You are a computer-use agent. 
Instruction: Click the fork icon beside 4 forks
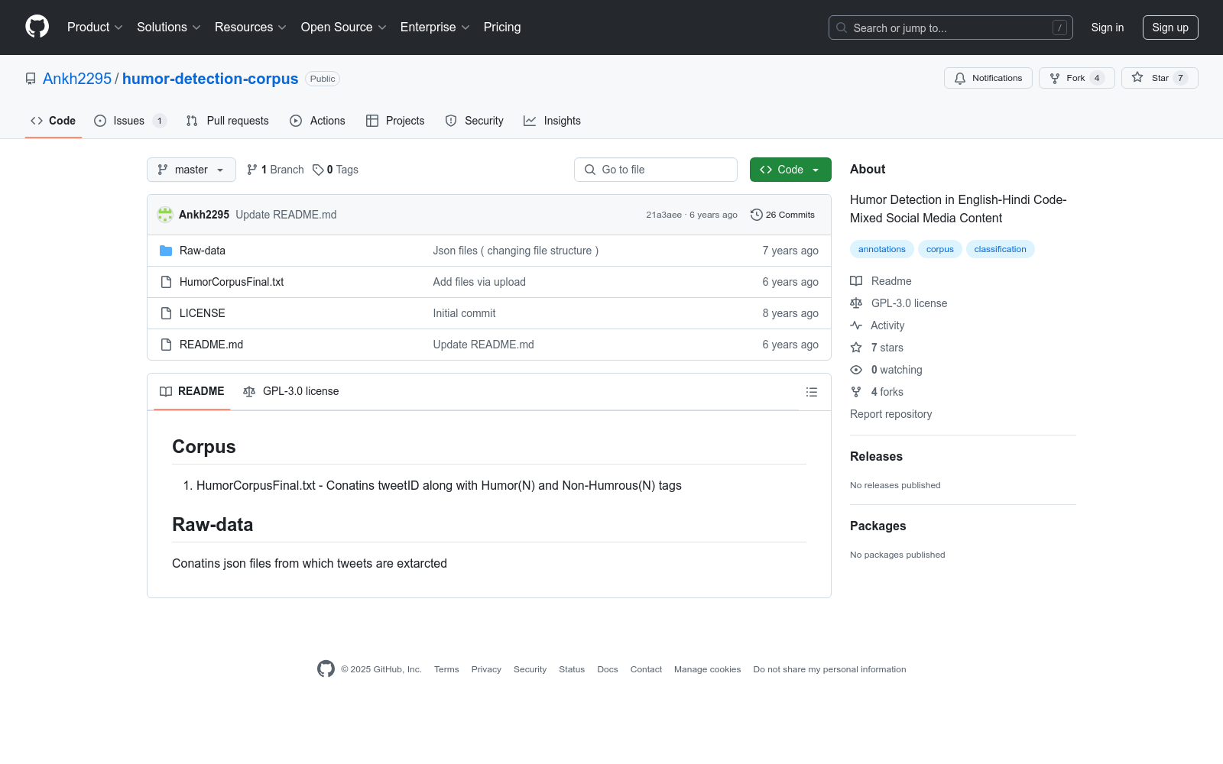856,392
